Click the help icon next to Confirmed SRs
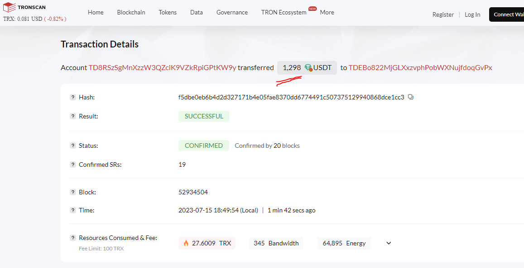This screenshot has height=268, width=524. pyautogui.click(x=72, y=165)
